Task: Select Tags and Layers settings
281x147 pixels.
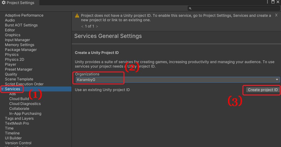Action: coord(19,118)
